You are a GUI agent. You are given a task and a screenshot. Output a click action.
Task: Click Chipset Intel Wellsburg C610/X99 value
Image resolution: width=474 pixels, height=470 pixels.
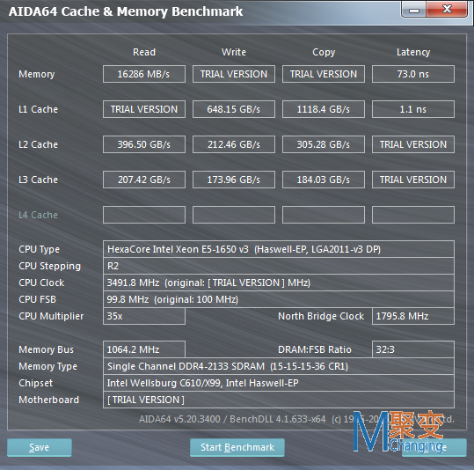[279, 383]
